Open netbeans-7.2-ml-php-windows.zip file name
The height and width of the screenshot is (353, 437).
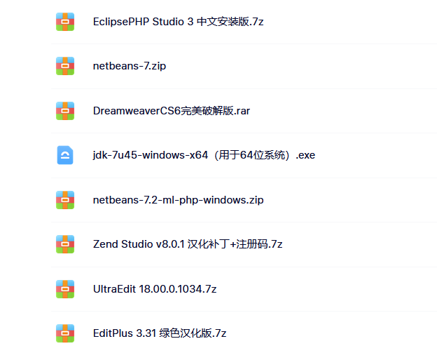[x=179, y=200]
